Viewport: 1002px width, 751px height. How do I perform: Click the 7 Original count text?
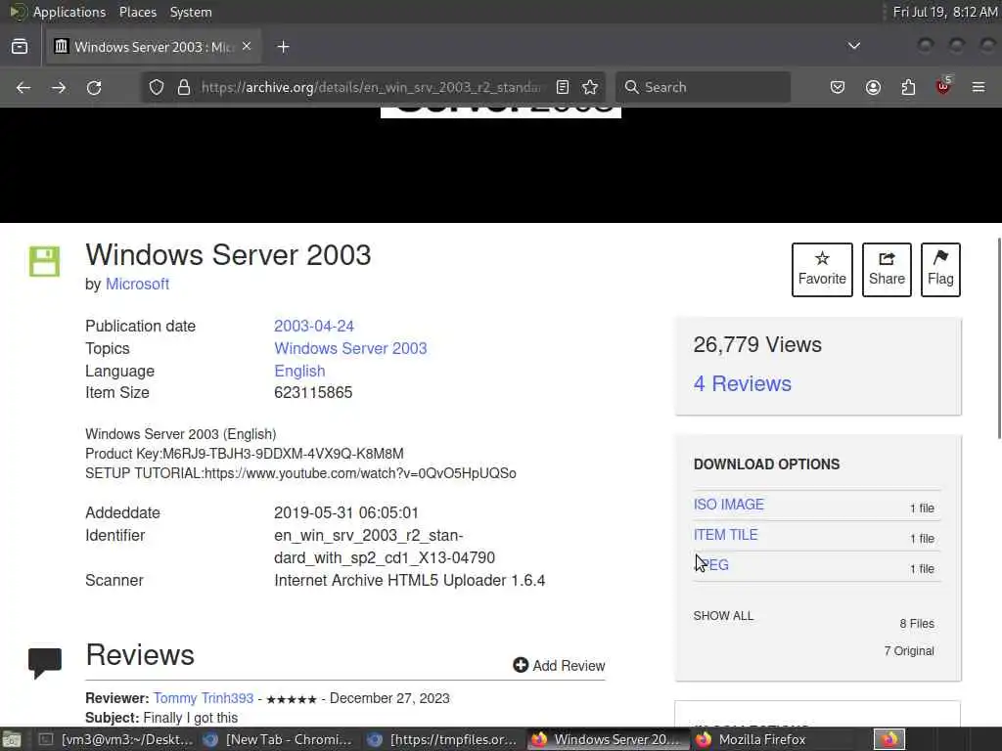point(909,651)
